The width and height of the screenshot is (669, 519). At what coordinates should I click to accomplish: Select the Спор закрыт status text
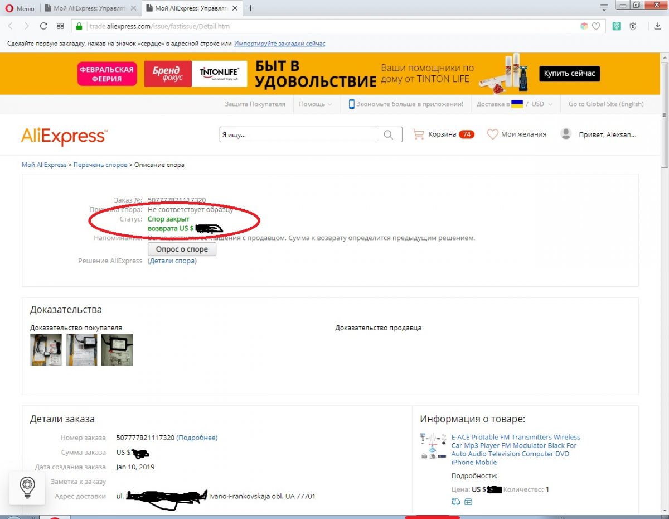168,219
